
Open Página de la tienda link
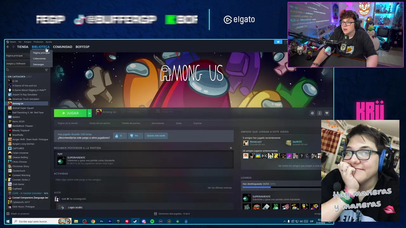click(x=68, y=123)
